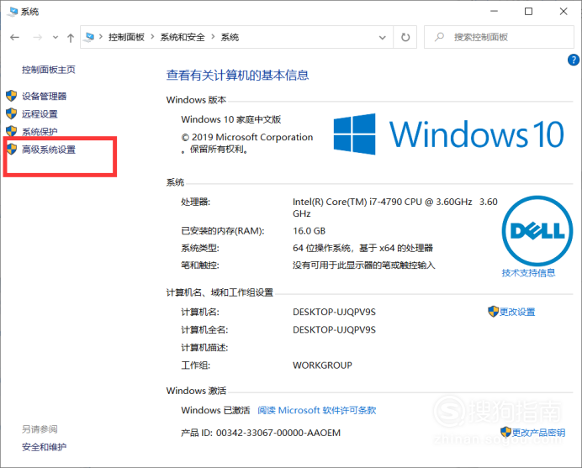Open 安全和维护 link
This screenshot has width=582, height=468.
(45, 447)
